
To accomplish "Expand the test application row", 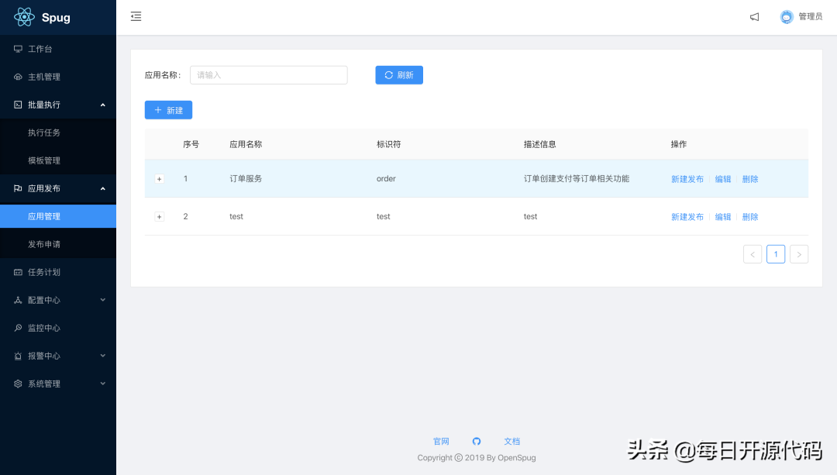I will pyautogui.click(x=160, y=217).
